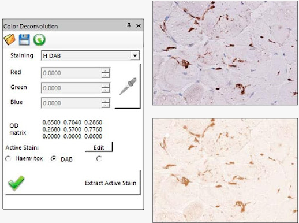Click Extract Active Stain button

[x=110, y=183]
